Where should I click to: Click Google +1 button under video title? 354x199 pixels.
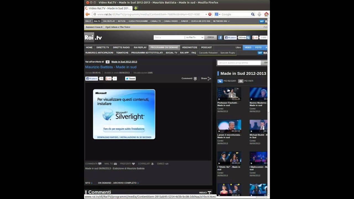pyautogui.click(x=108, y=78)
